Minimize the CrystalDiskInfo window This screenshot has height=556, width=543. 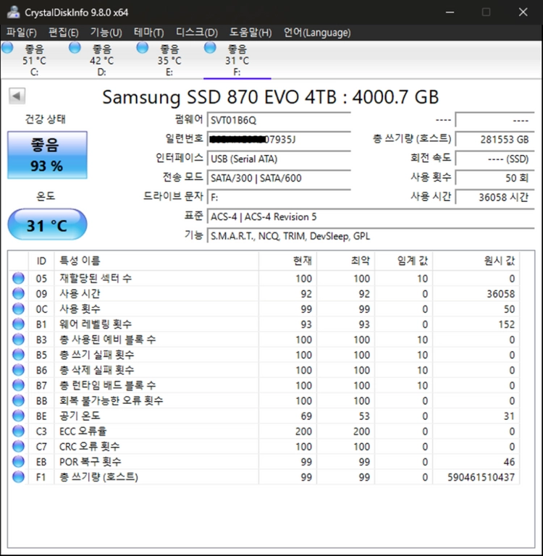(x=450, y=12)
